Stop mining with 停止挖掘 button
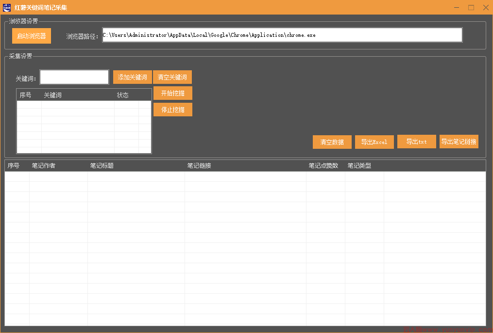Viewport: 493px width, 333px height. [172, 110]
